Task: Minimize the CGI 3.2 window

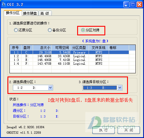Action: pyautogui.click(x=126, y=5)
